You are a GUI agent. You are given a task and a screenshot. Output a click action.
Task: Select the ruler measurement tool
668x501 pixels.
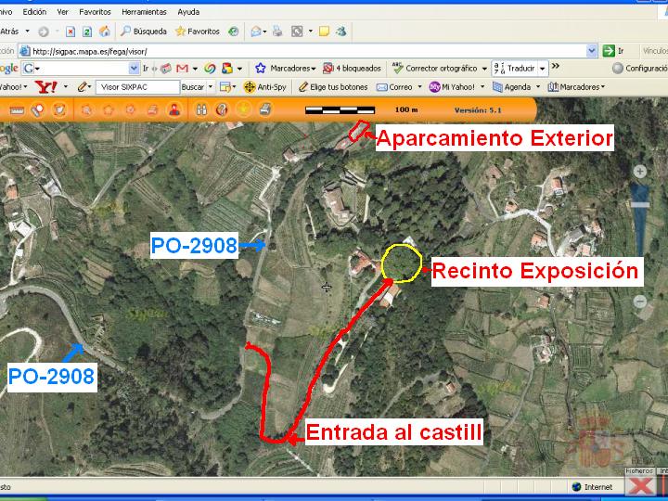[17, 109]
